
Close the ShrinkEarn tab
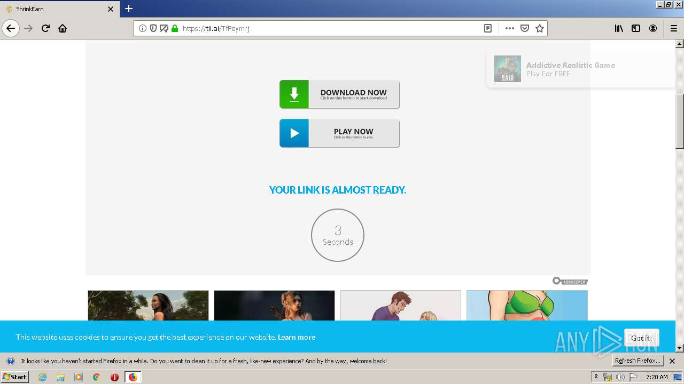[111, 9]
